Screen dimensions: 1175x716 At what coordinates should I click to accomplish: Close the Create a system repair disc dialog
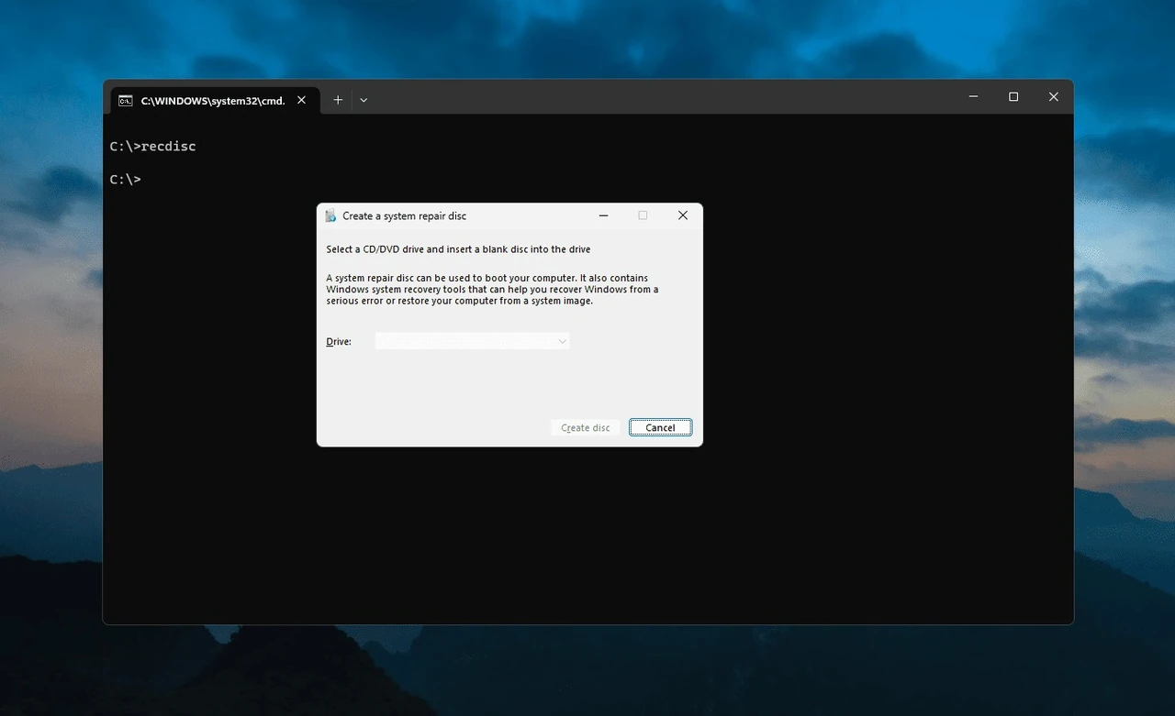point(683,215)
